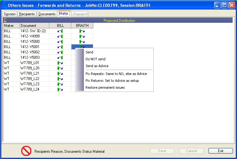Click BILL forward icon for WT789_L24
Viewport: 237px width, 159px height.
60,89
